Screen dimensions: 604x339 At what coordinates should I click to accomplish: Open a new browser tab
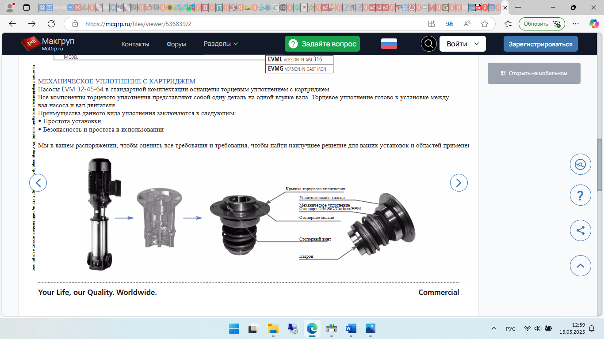pos(518,8)
